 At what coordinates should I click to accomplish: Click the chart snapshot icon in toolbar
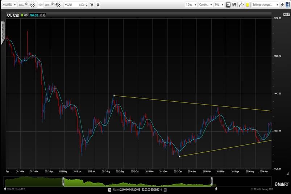[228, 5]
